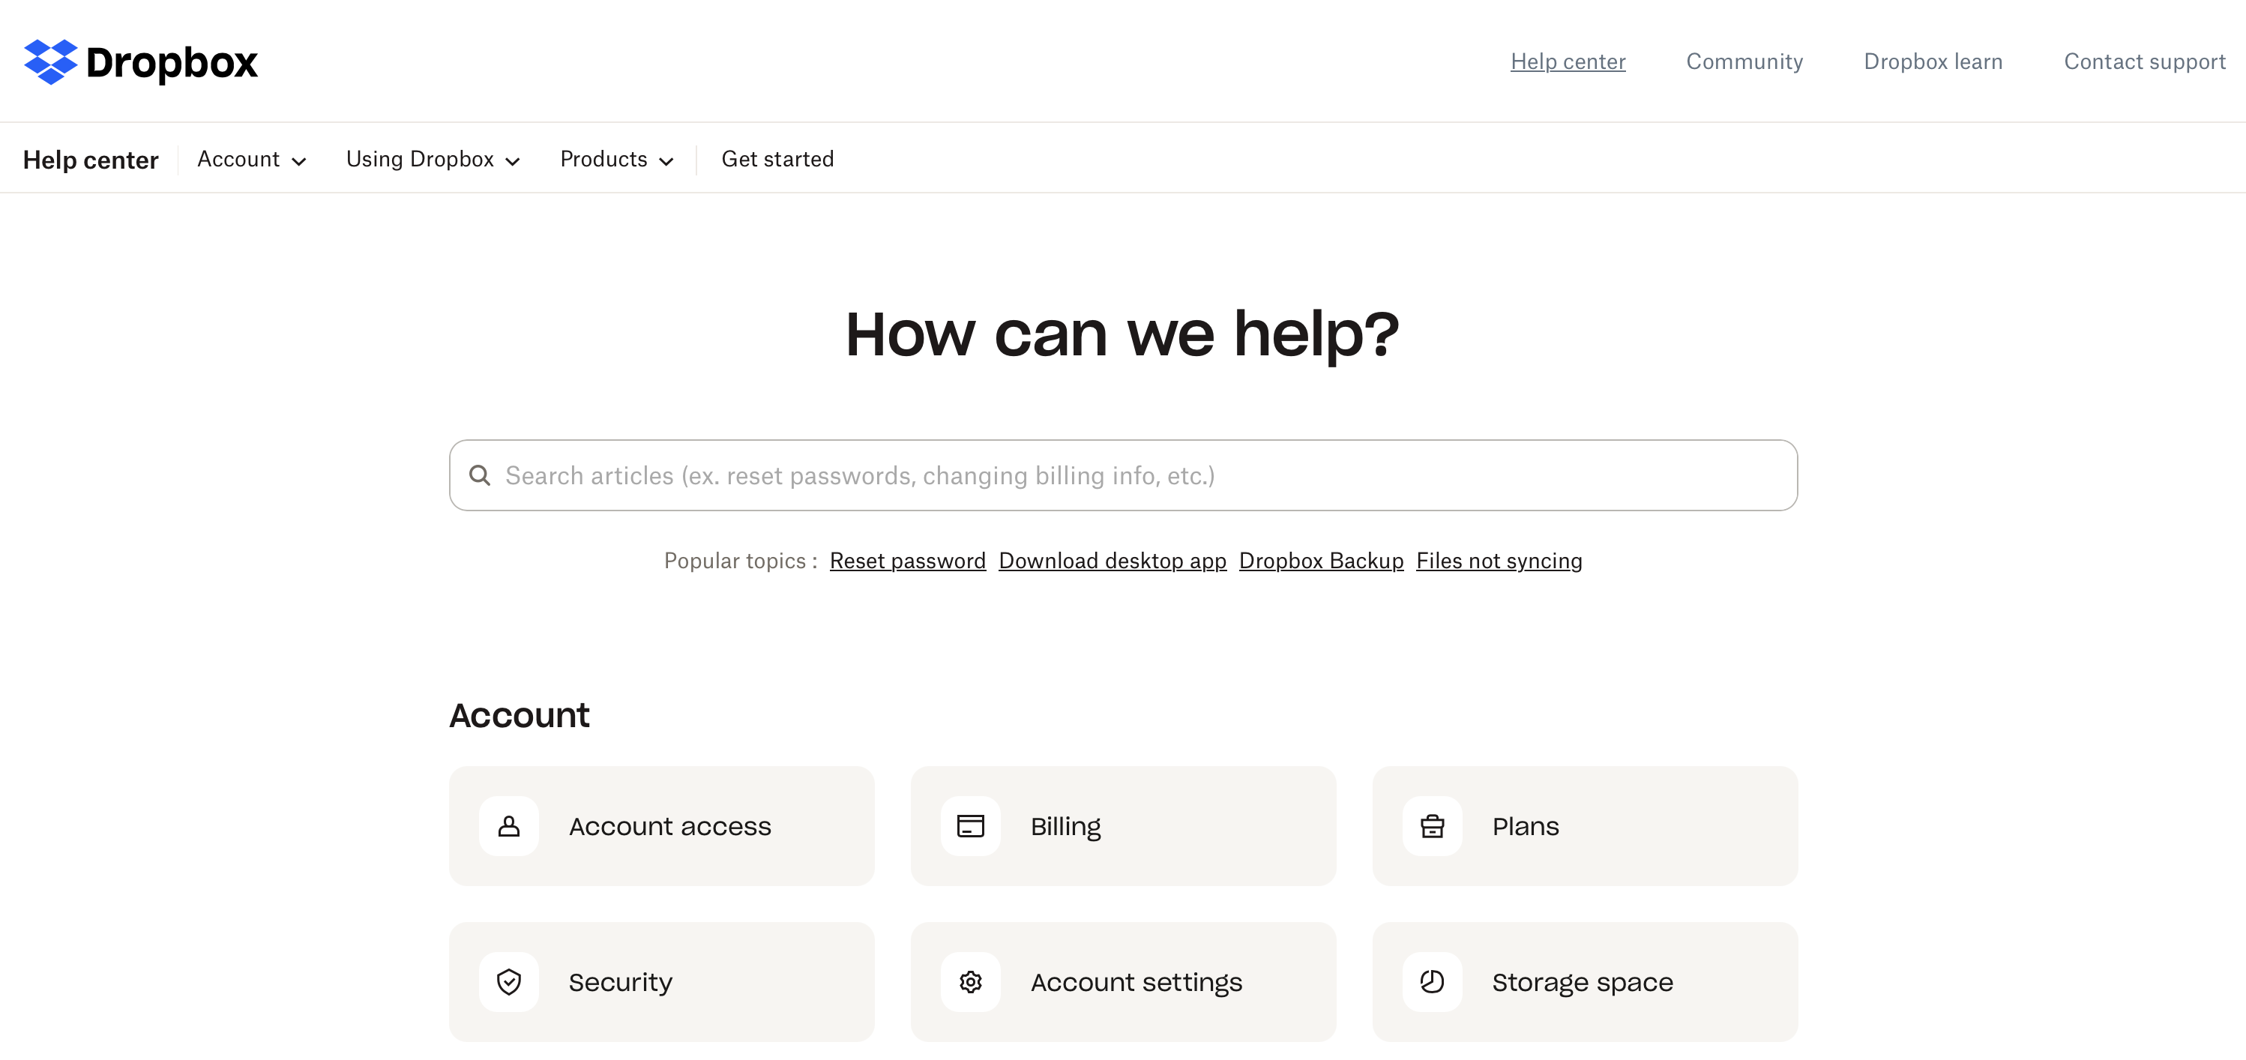Click the How can we help? heading
Viewport: 2246px width, 1060px height.
tap(1123, 335)
